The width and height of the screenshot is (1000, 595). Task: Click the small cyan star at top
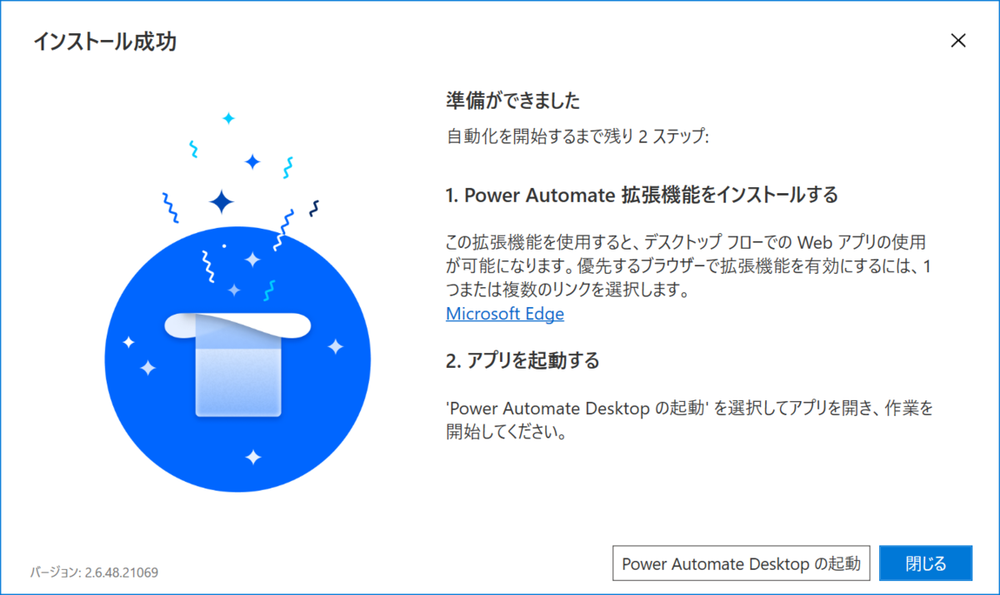point(228,118)
